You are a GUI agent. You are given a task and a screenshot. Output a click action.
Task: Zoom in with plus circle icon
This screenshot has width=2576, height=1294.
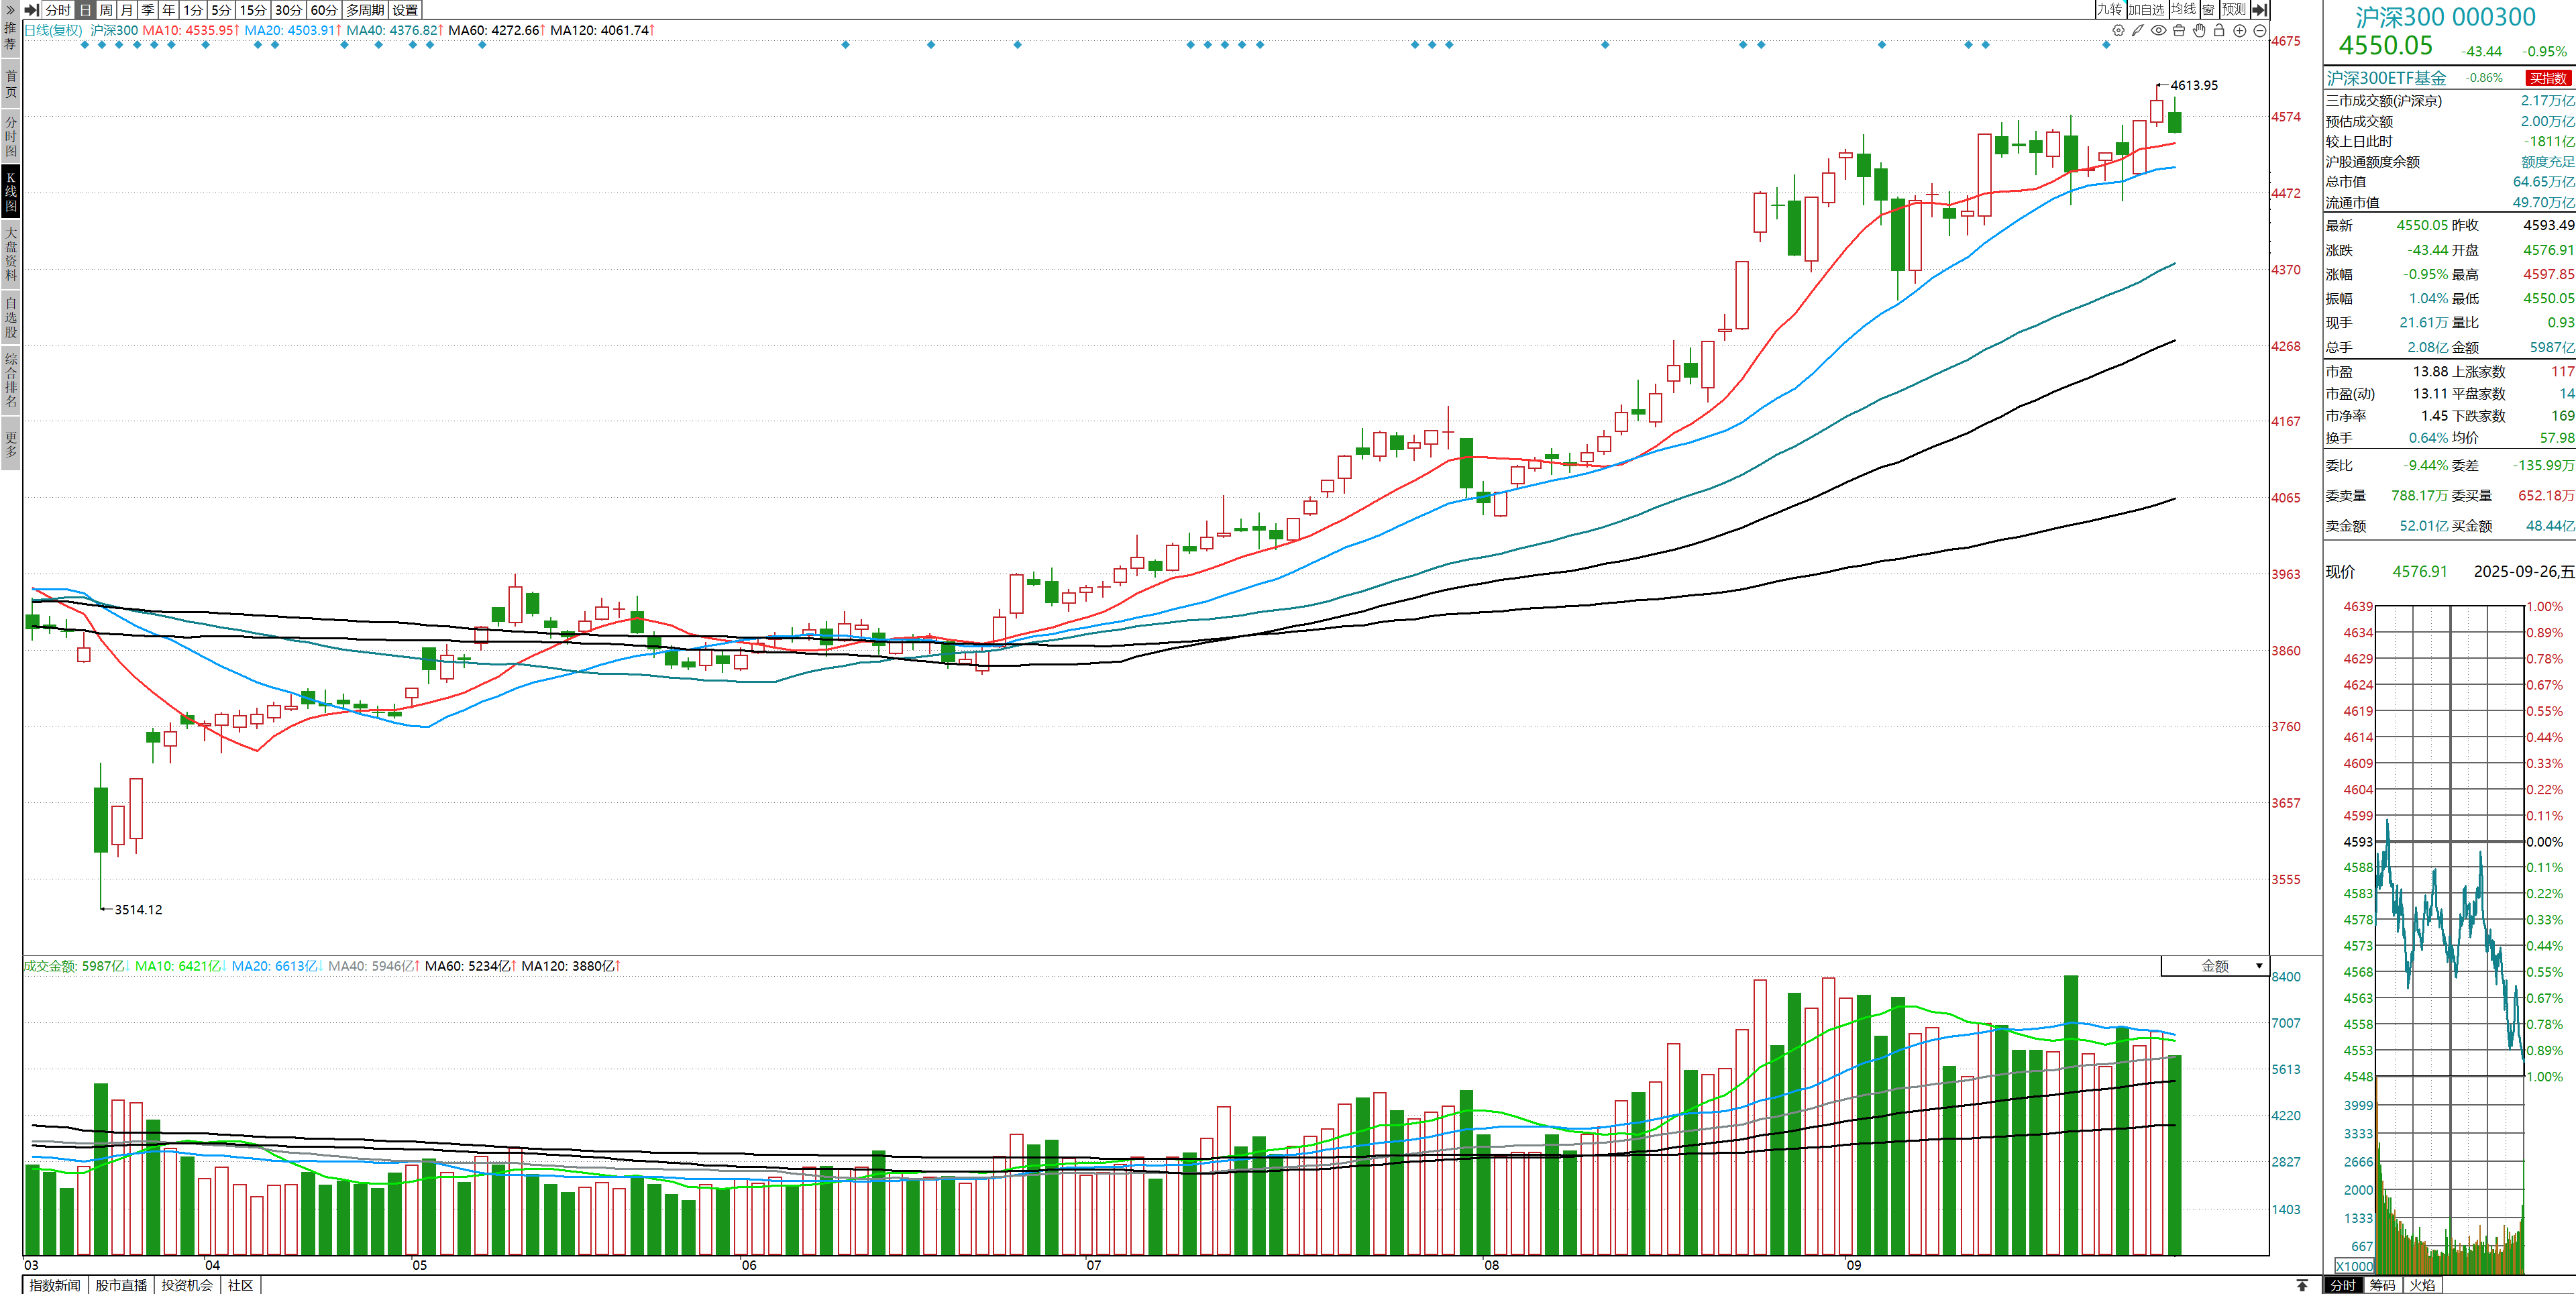[x=2240, y=31]
